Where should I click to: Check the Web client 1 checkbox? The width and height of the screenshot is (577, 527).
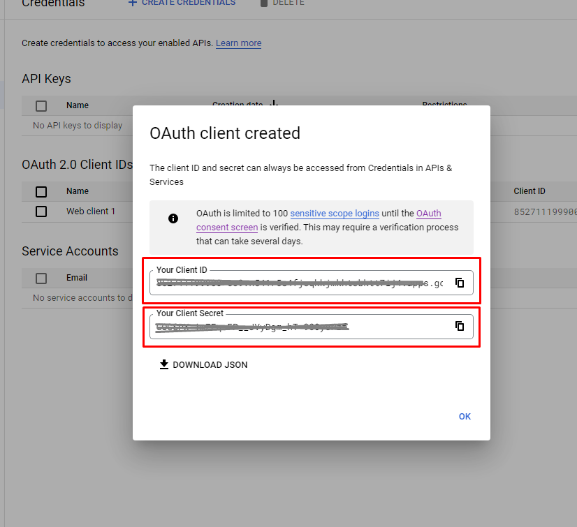41,211
